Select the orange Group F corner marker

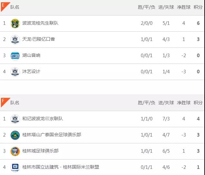[5, 102]
